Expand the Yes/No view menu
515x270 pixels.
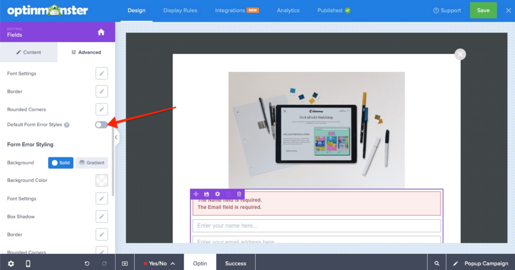[159, 263]
